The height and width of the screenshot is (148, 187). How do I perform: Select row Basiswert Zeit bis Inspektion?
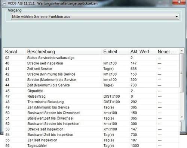(x=92, y=135)
